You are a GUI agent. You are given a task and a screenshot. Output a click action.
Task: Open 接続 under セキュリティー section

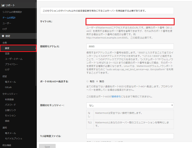[x=7, y=121]
